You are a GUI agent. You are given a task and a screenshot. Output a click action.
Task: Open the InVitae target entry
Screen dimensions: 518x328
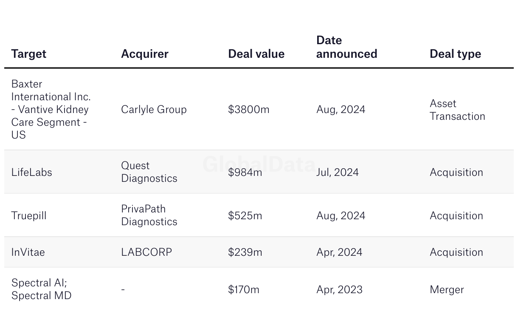pos(28,252)
